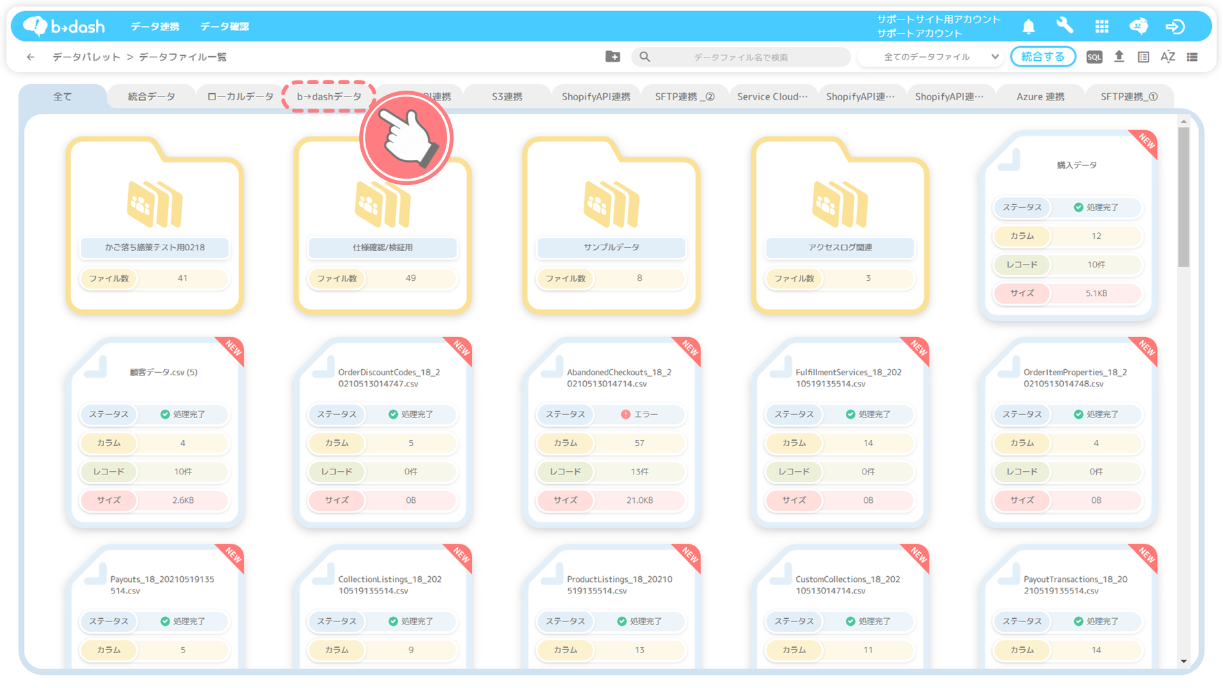1223x688 pixels.
Task: Open the 購入データ file card
Action: (x=1068, y=225)
